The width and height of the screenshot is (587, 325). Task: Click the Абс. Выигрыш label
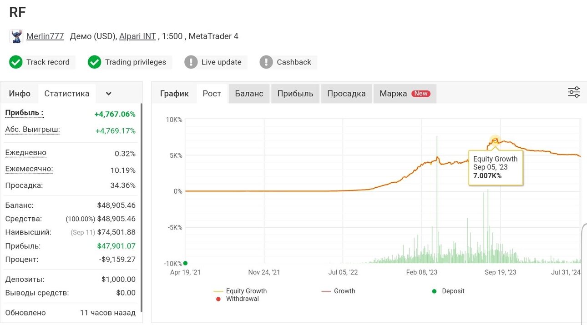coord(32,130)
